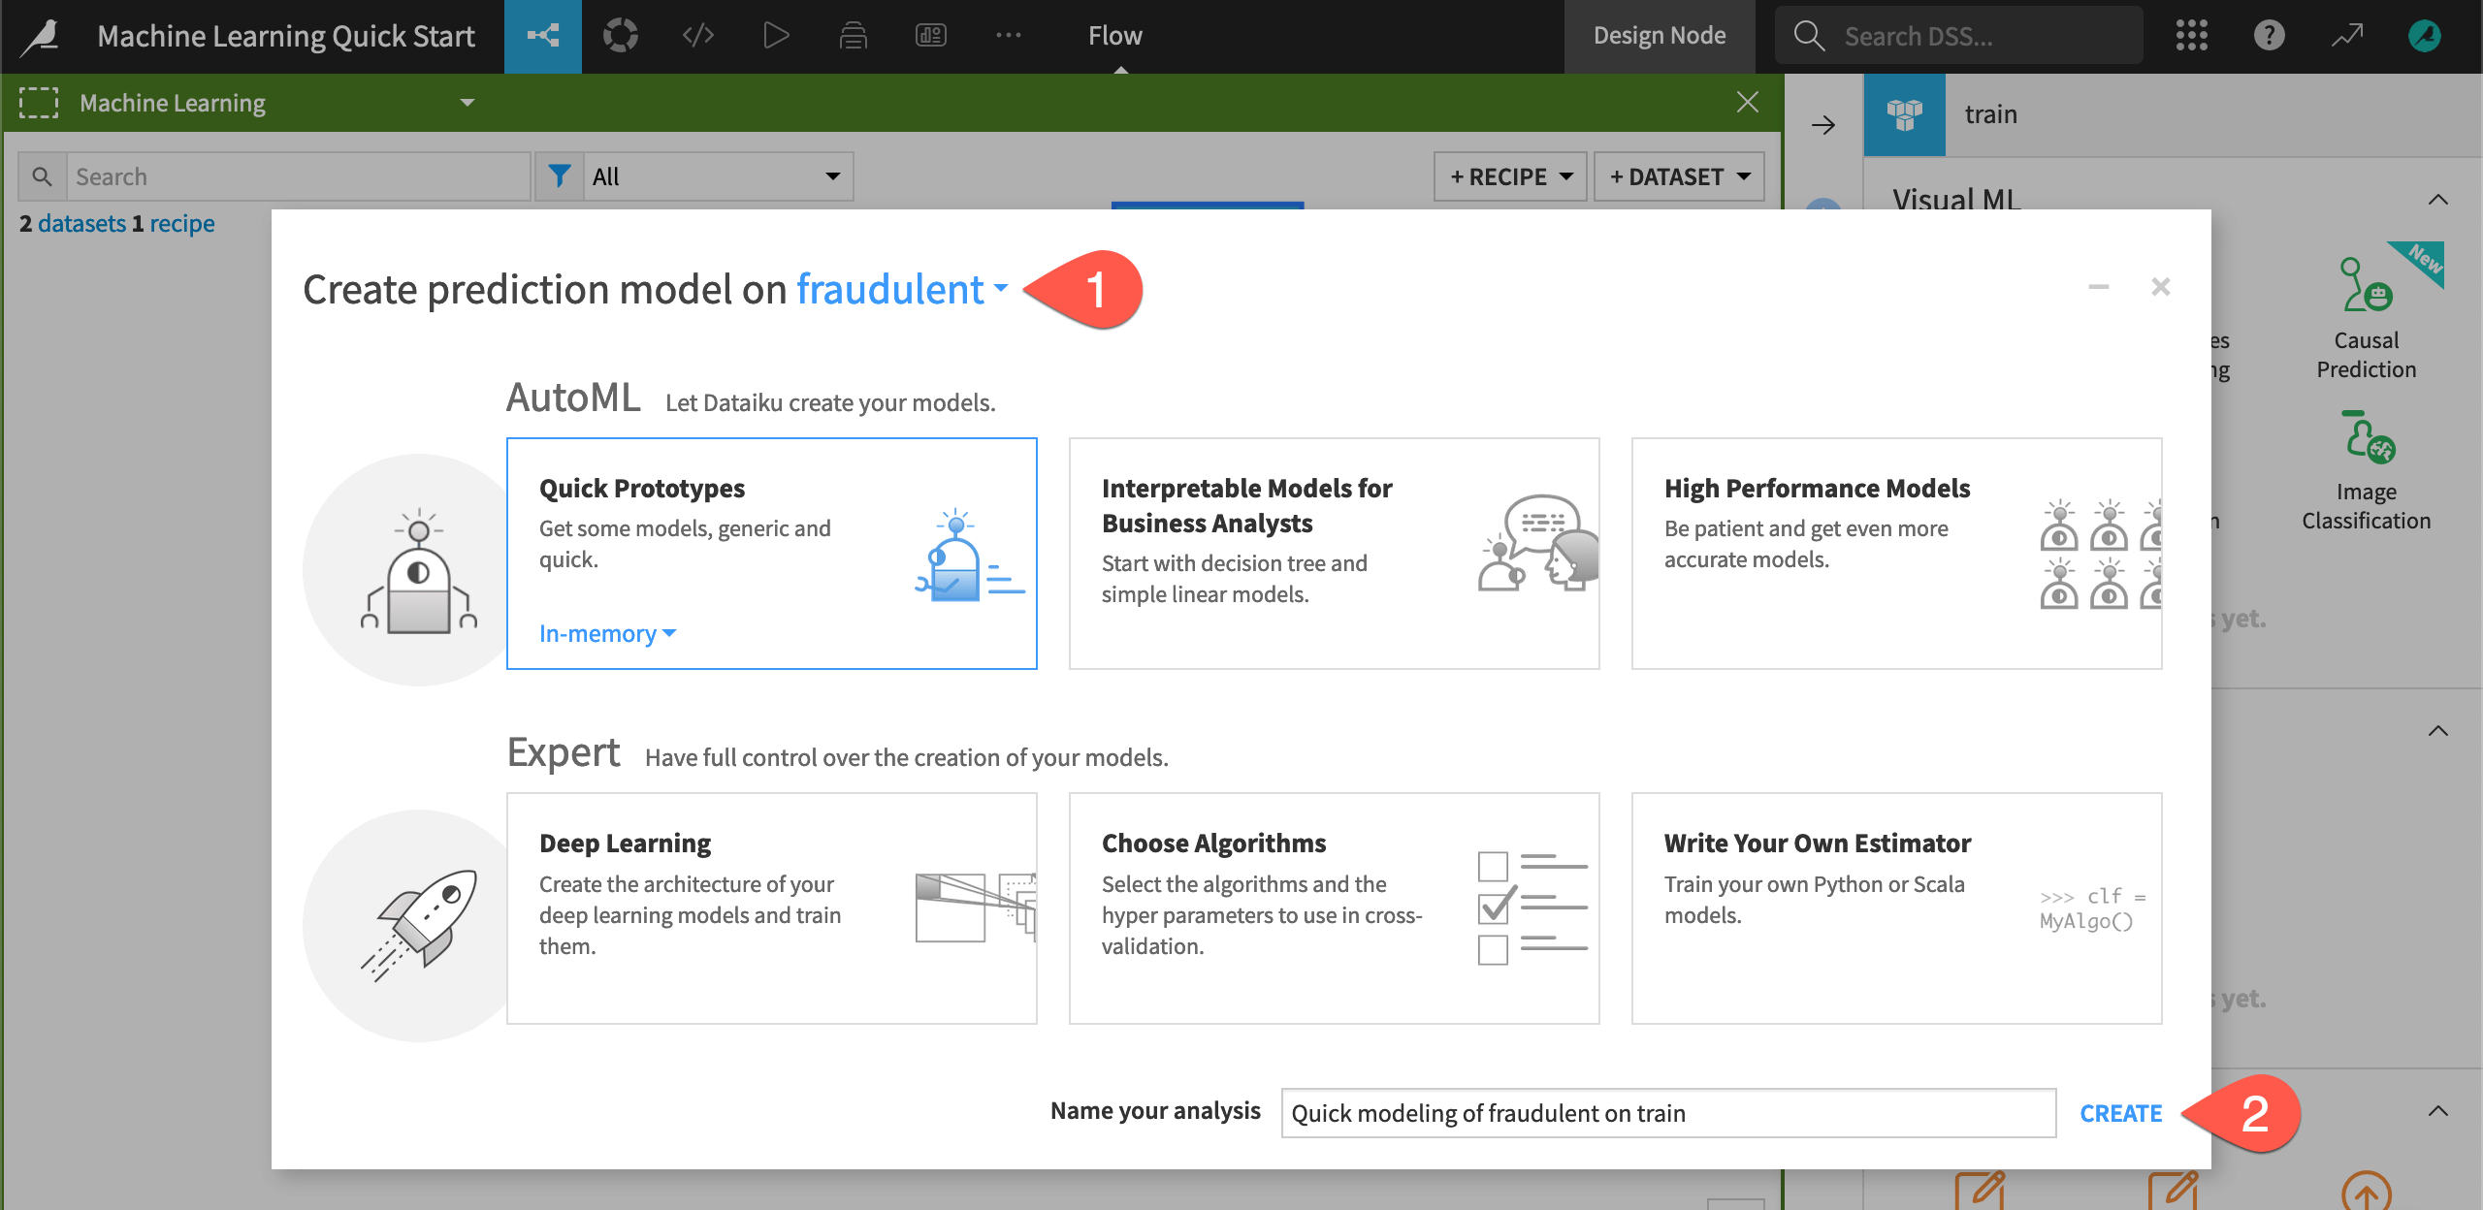Open the fraudulent target dropdown
2483x1210 pixels.
click(x=902, y=289)
